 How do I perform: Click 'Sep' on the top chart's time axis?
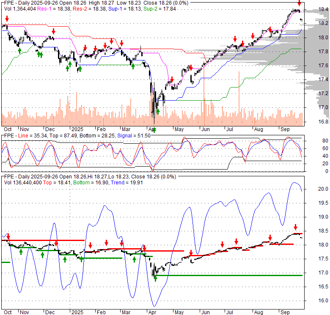point(285,129)
